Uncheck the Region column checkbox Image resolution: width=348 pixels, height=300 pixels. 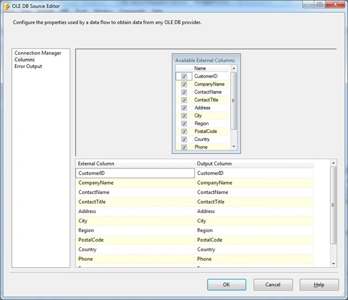click(184, 124)
